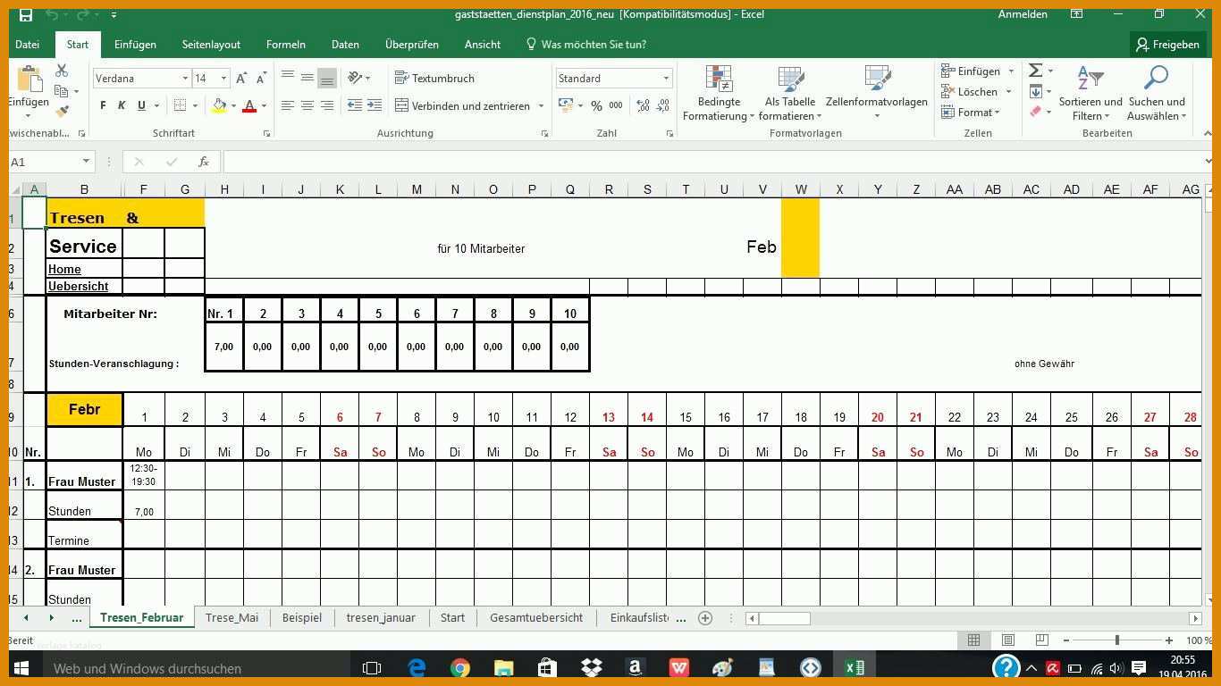The image size is (1221, 686).
Task: Decrease decimal places icon
Action: tap(664, 105)
